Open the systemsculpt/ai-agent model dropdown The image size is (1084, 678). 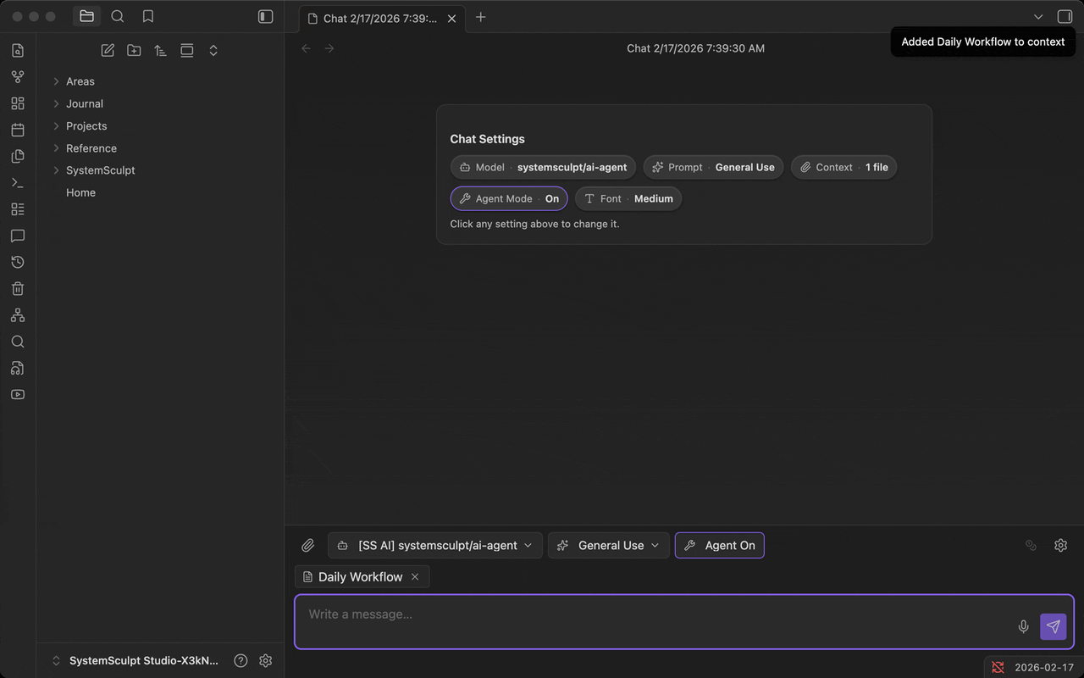click(434, 545)
